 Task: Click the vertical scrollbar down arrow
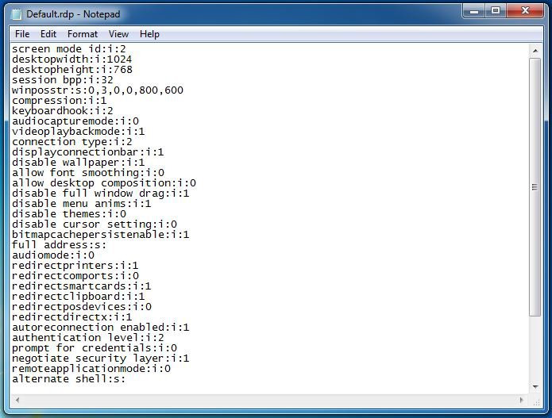click(535, 387)
